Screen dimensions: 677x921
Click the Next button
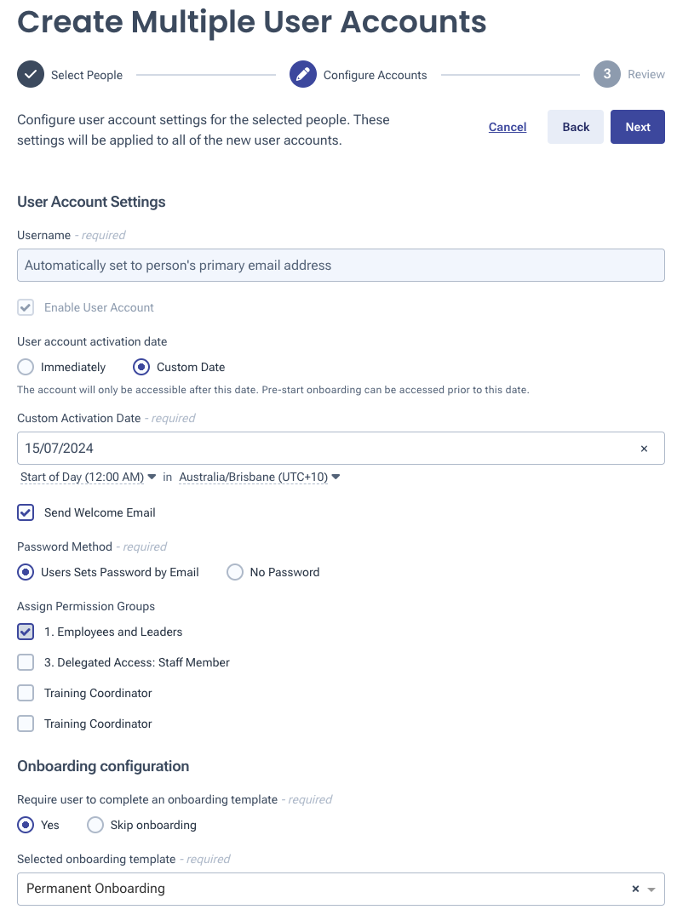(638, 127)
